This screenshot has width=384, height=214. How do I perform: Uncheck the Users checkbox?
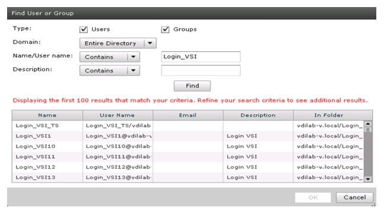(x=83, y=29)
